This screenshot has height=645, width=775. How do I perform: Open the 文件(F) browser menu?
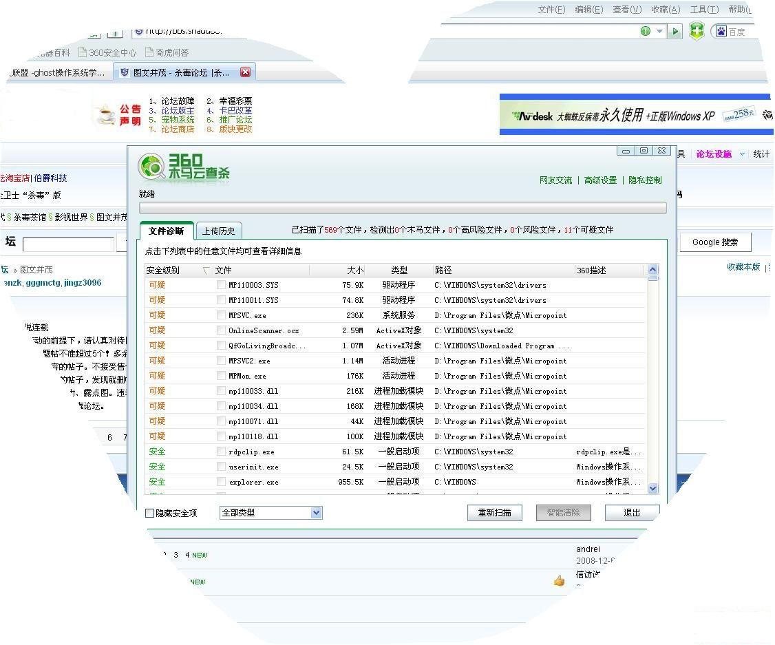click(x=551, y=10)
